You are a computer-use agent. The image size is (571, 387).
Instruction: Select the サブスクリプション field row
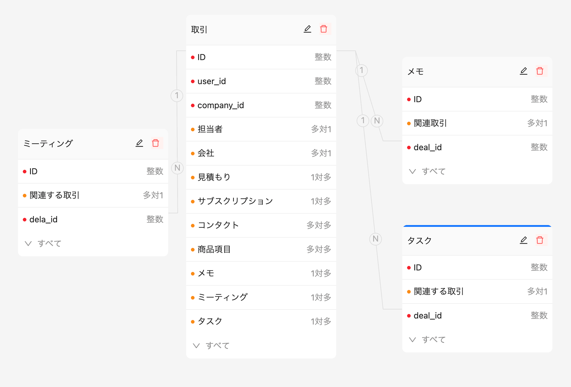261,201
